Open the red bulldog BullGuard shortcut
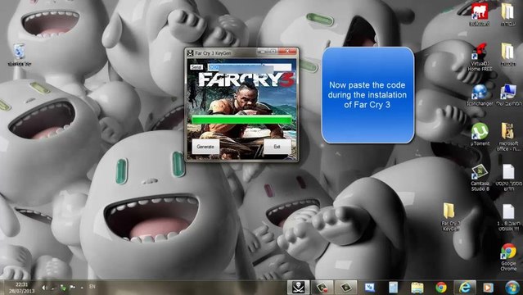This screenshot has width=523, height=295. click(480, 14)
